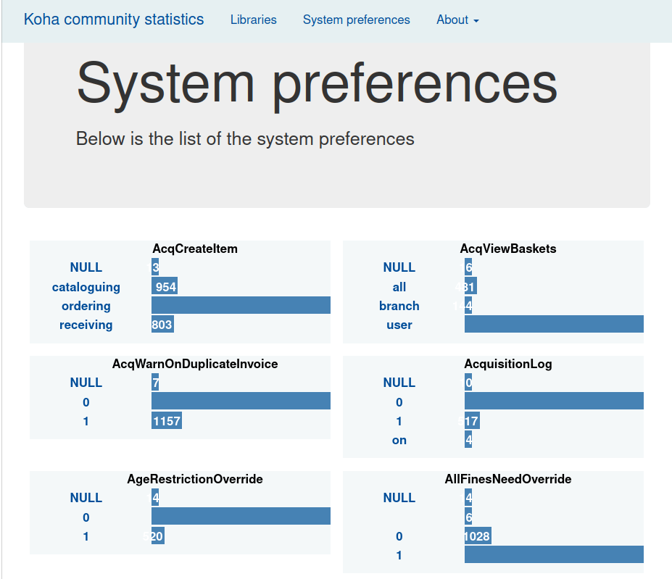The width and height of the screenshot is (672, 579).
Task: Select the 1 bar in AgeRestrictionOverride
Action: [158, 536]
